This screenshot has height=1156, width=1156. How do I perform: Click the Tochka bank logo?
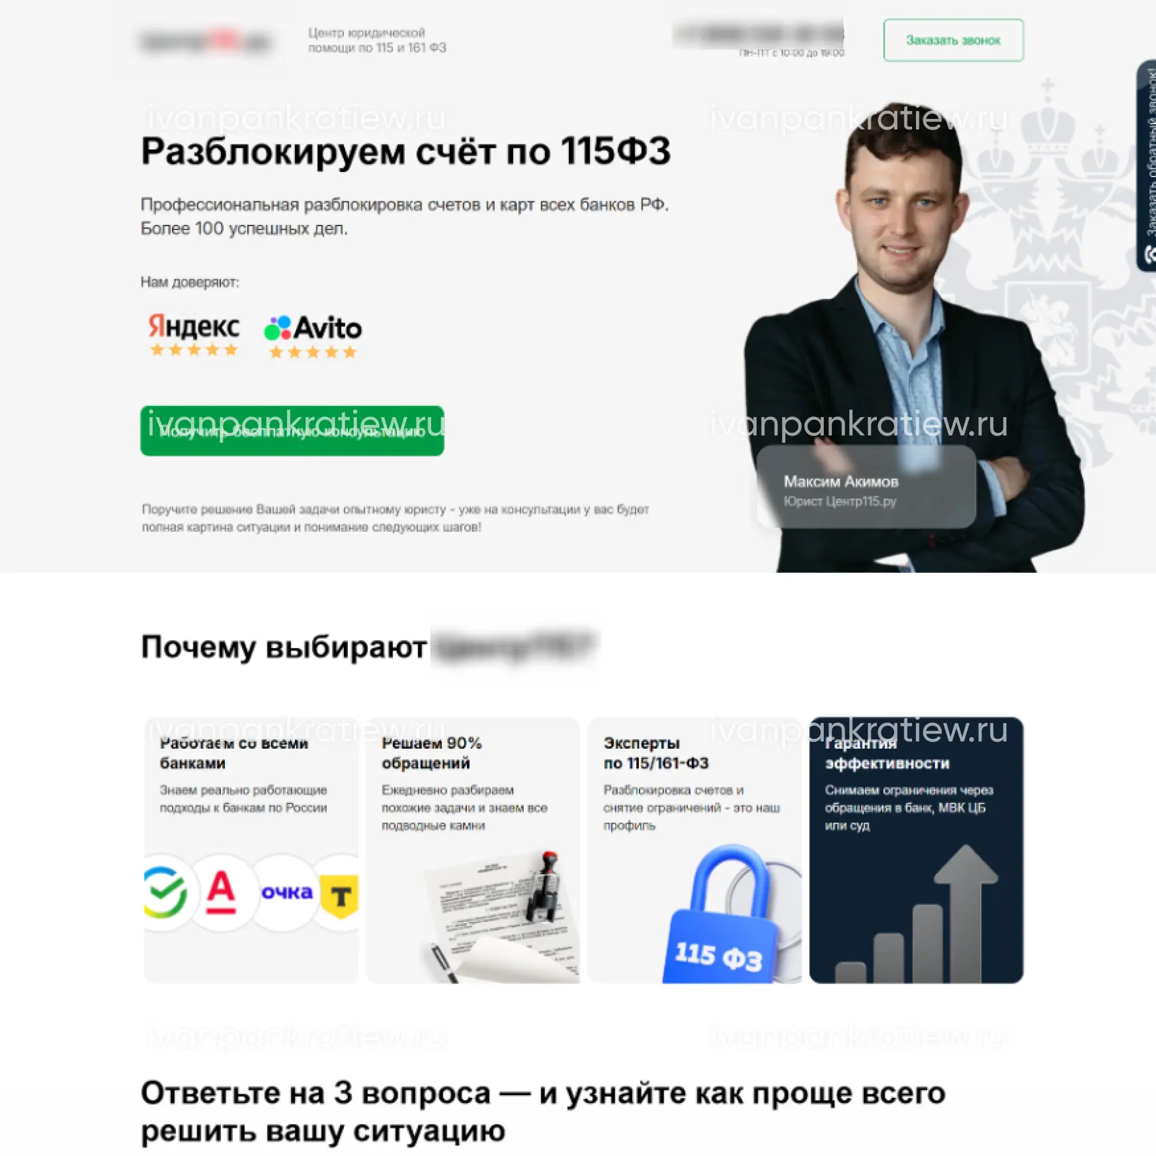click(x=286, y=892)
